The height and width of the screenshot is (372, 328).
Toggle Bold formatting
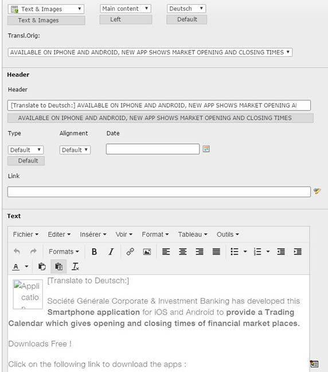click(94, 252)
